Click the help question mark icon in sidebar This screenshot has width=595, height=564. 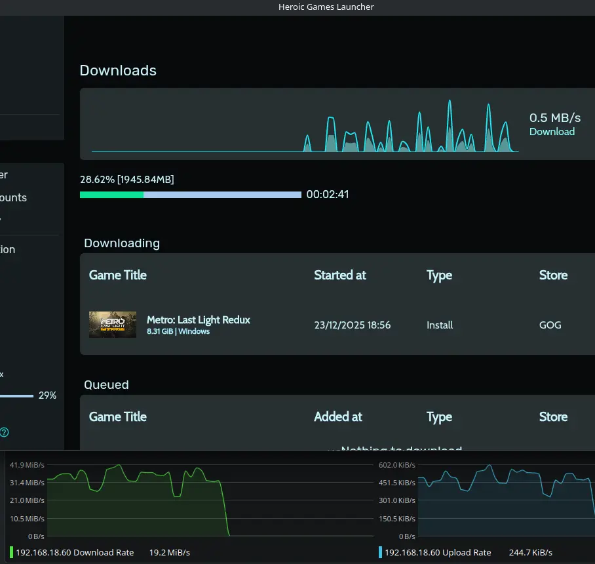[5, 432]
